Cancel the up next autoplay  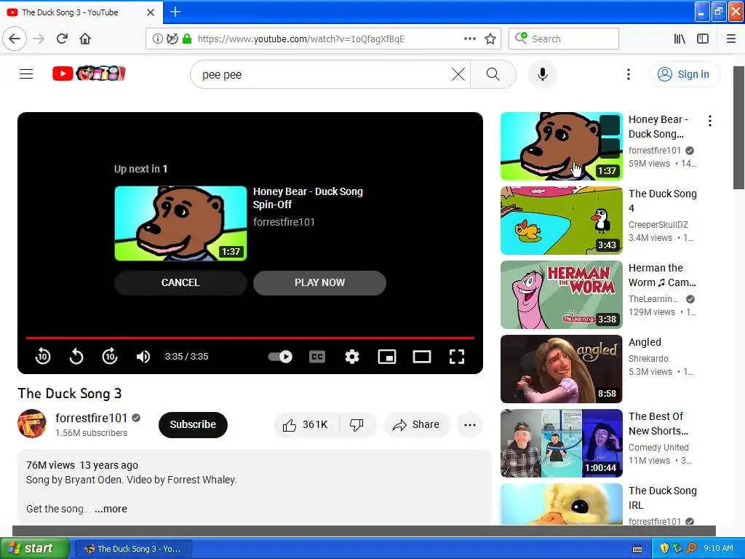pyautogui.click(x=180, y=282)
